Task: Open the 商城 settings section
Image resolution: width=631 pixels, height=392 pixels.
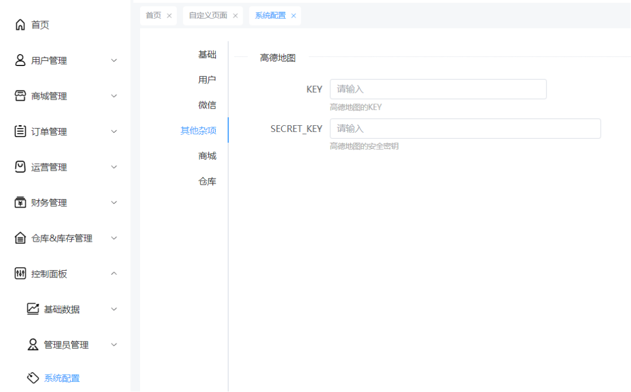Action: pos(207,155)
